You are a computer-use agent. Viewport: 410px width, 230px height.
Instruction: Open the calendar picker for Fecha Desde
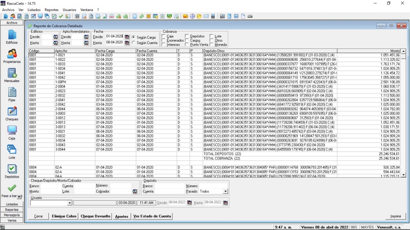(127, 37)
